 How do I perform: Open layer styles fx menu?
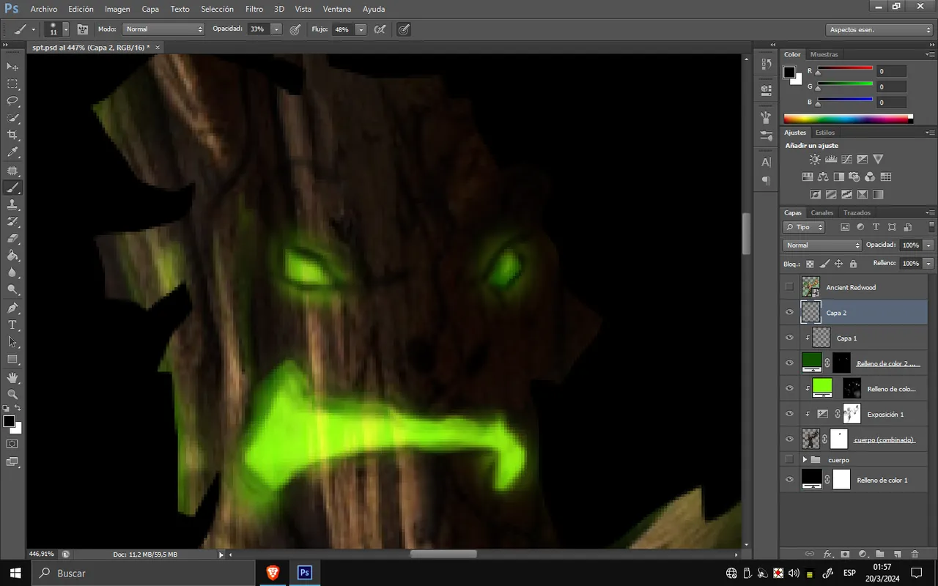pos(828,555)
